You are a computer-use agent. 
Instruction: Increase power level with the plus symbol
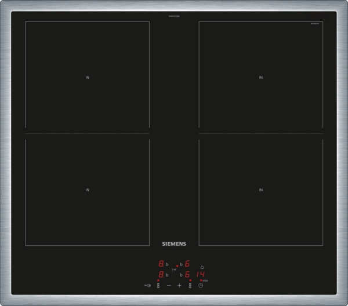click(x=180, y=285)
